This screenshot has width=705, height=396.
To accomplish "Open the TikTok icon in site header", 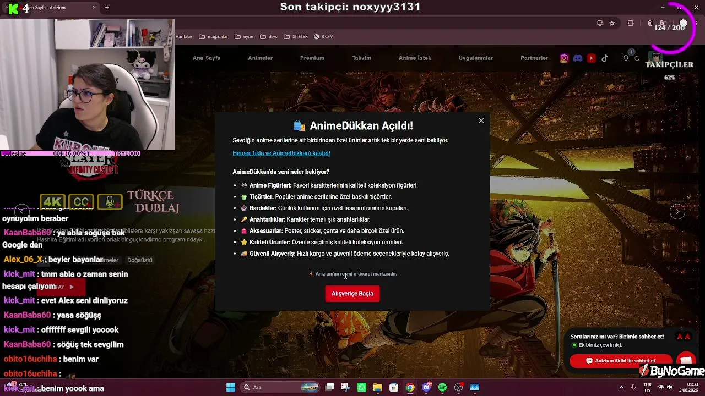I will pos(605,58).
